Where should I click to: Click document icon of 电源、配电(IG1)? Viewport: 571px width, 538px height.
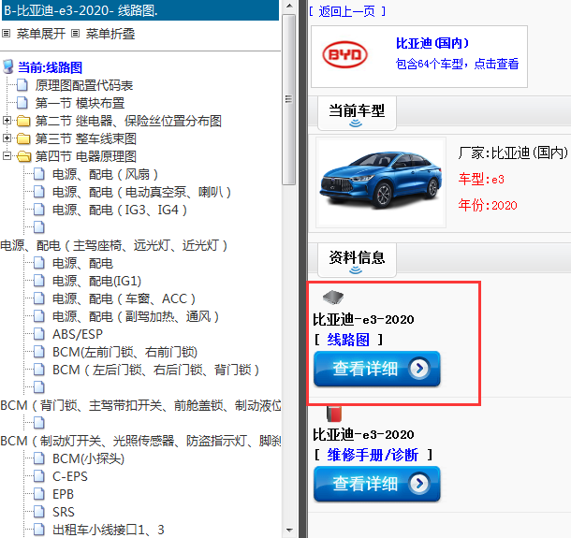[x=39, y=281]
